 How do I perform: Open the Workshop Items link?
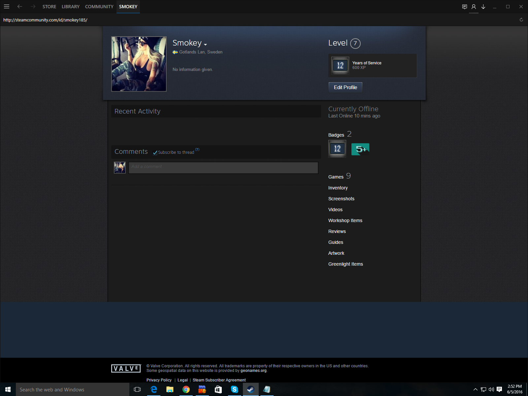(345, 220)
